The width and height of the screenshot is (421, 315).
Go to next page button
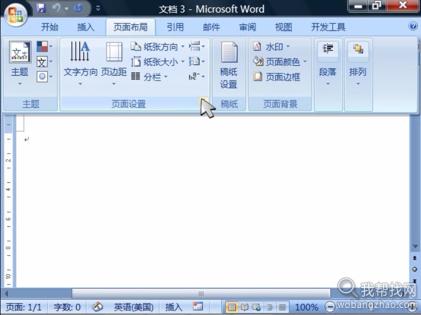click(x=415, y=281)
